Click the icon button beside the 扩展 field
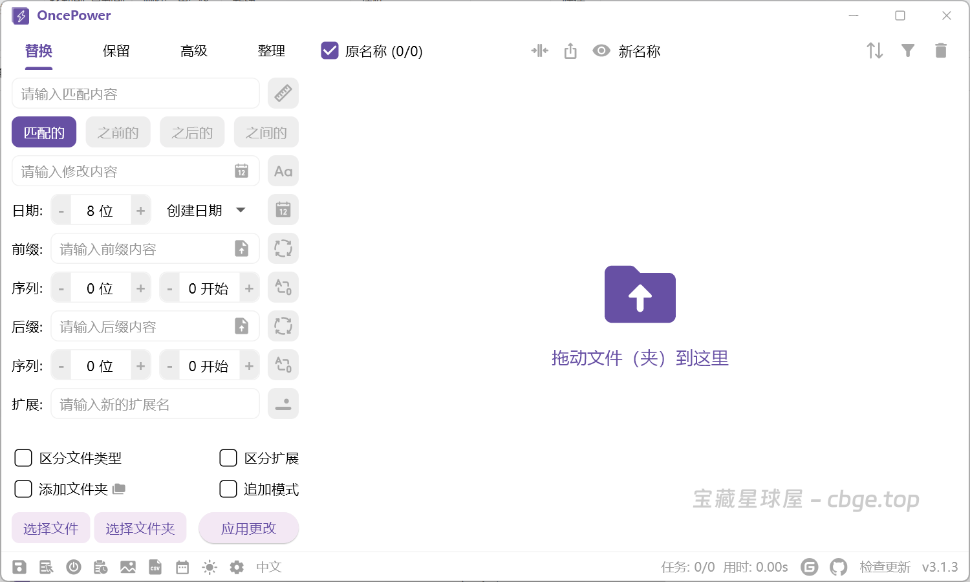970x582 pixels. pos(283,404)
